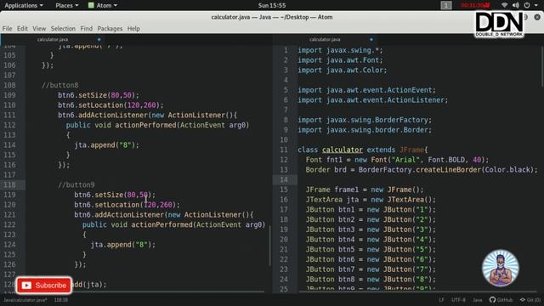Open the UTF-8 encoding selector
Image resolution: width=544 pixels, height=306 pixels.
click(x=458, y=300)
